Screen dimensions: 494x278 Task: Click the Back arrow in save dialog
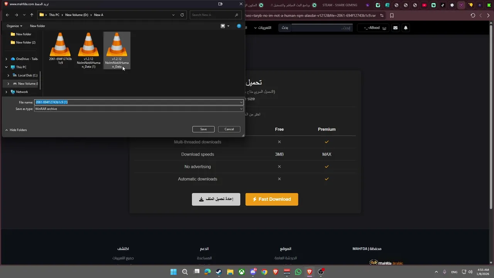coord(7,15)
